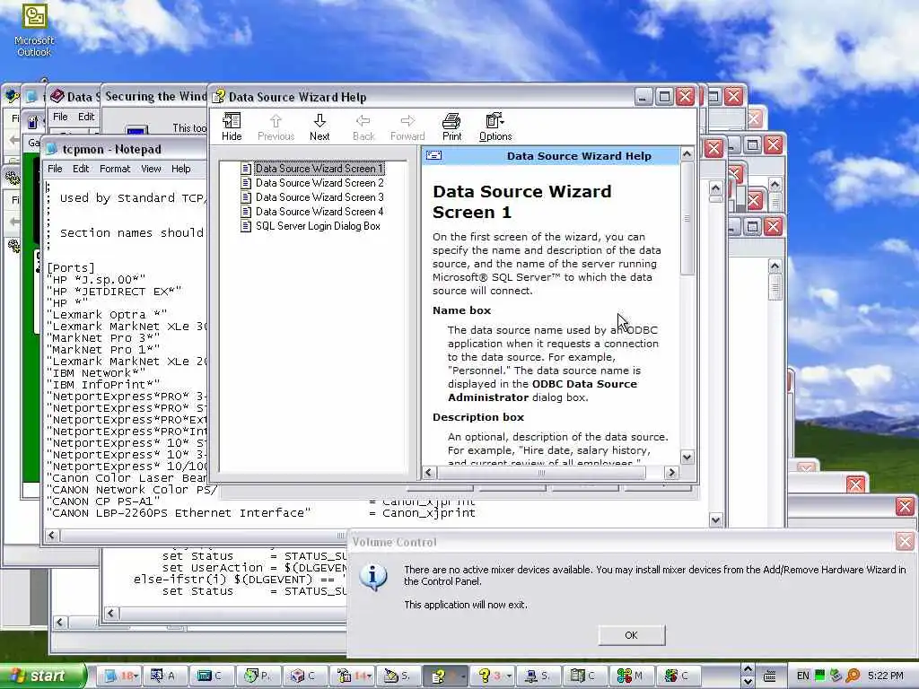The image size is (919, 689).
Task: Open Edit menu in the Data window
Action: (x=86, y=117)
